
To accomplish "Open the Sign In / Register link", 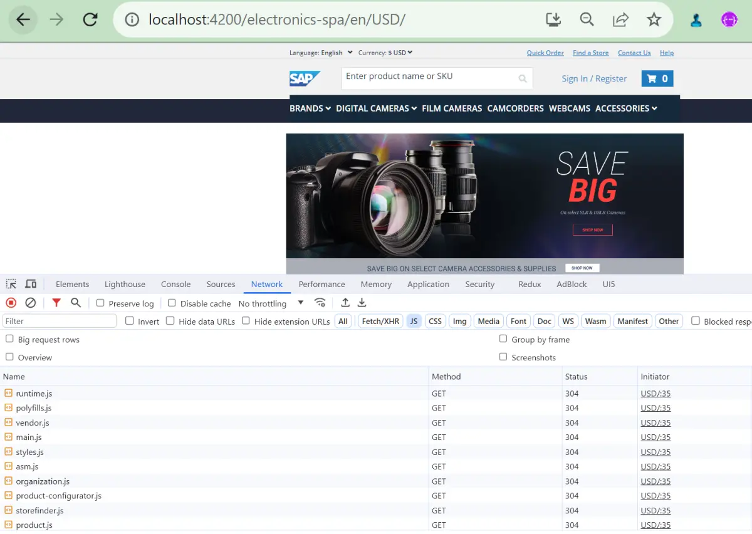I will pos(594,78).
